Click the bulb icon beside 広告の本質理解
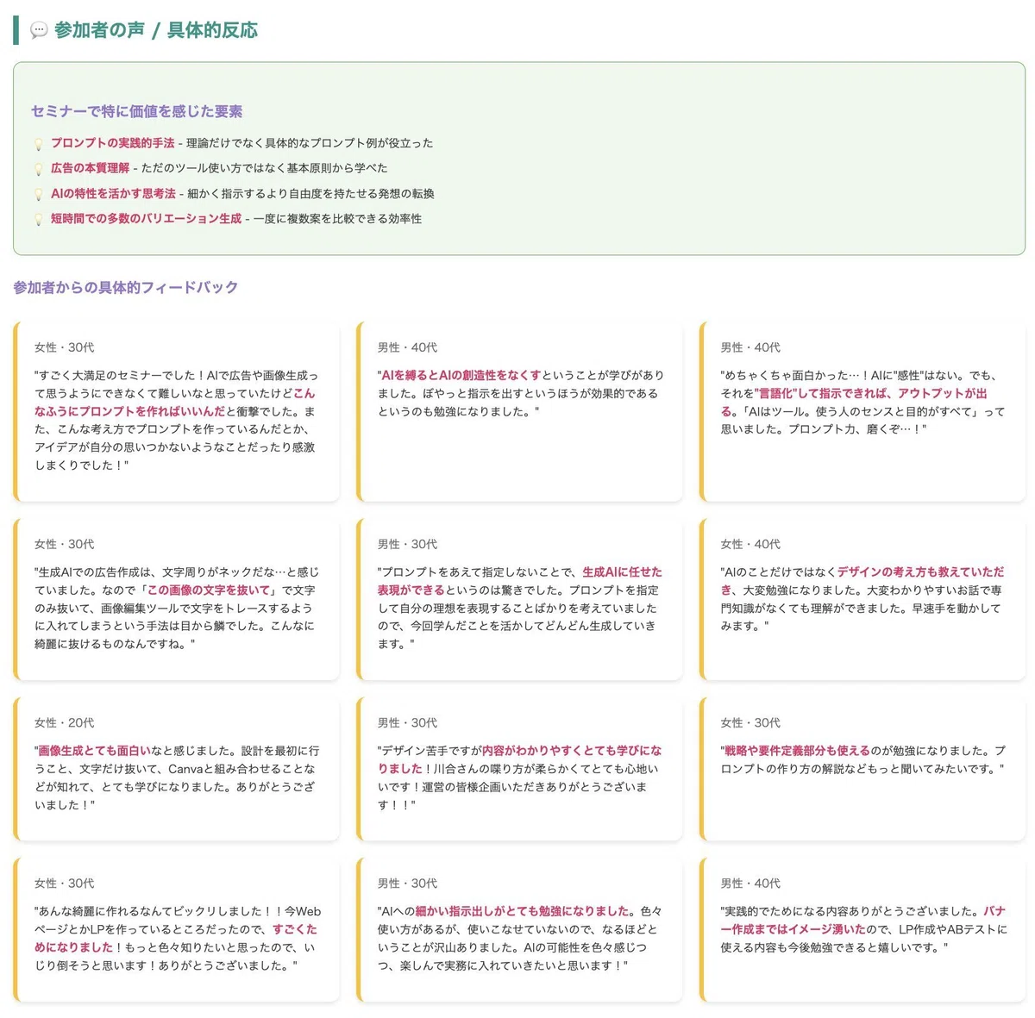 tap(38, 169)
